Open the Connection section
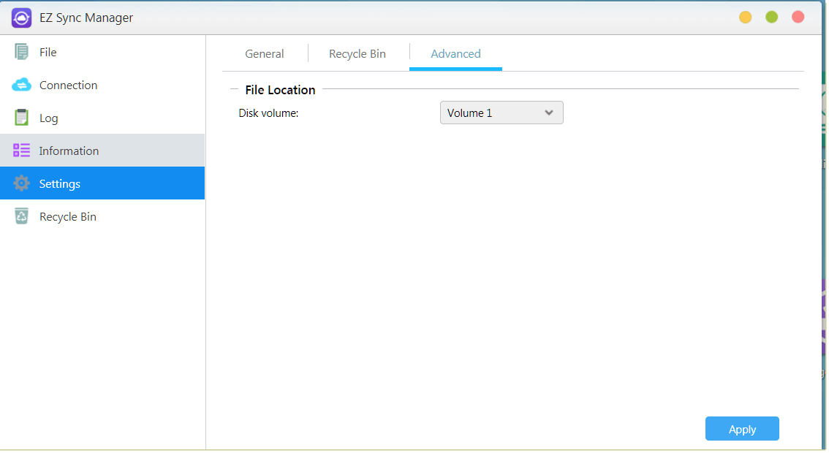Viewport: 829px width, 453px height. pos(102,85)
